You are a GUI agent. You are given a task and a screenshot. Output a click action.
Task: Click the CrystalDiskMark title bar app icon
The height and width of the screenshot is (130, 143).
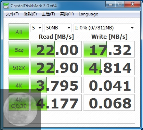pyautogui.click(x=6, y=6)
